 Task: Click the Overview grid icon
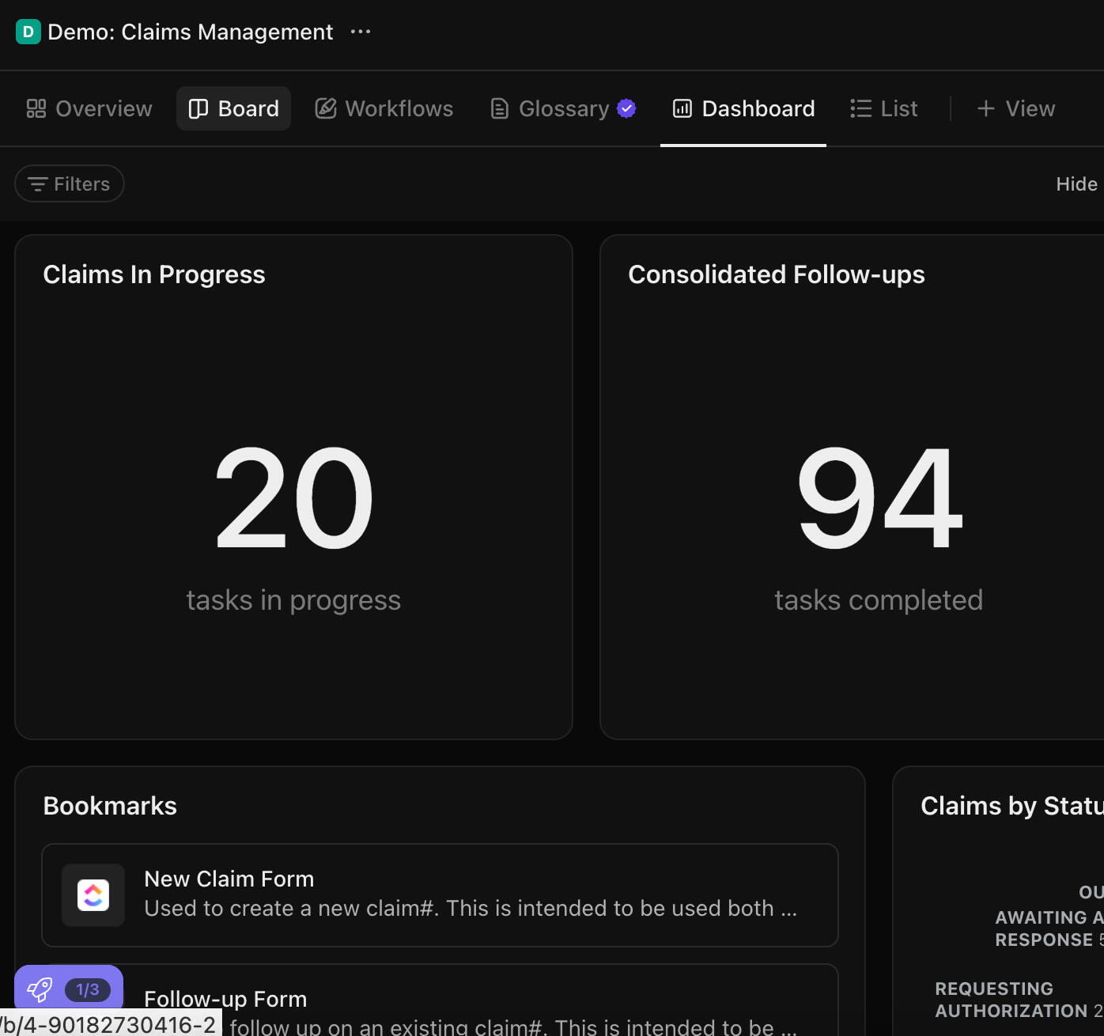point(36,108)
